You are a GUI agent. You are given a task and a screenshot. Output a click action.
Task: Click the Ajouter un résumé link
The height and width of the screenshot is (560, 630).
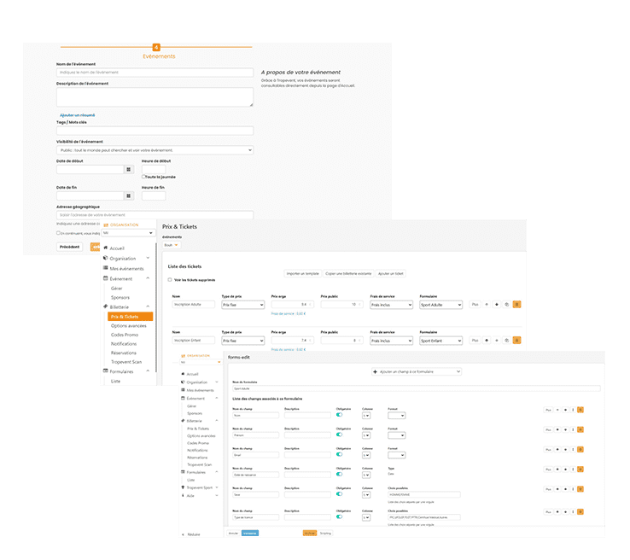point(77,115)
